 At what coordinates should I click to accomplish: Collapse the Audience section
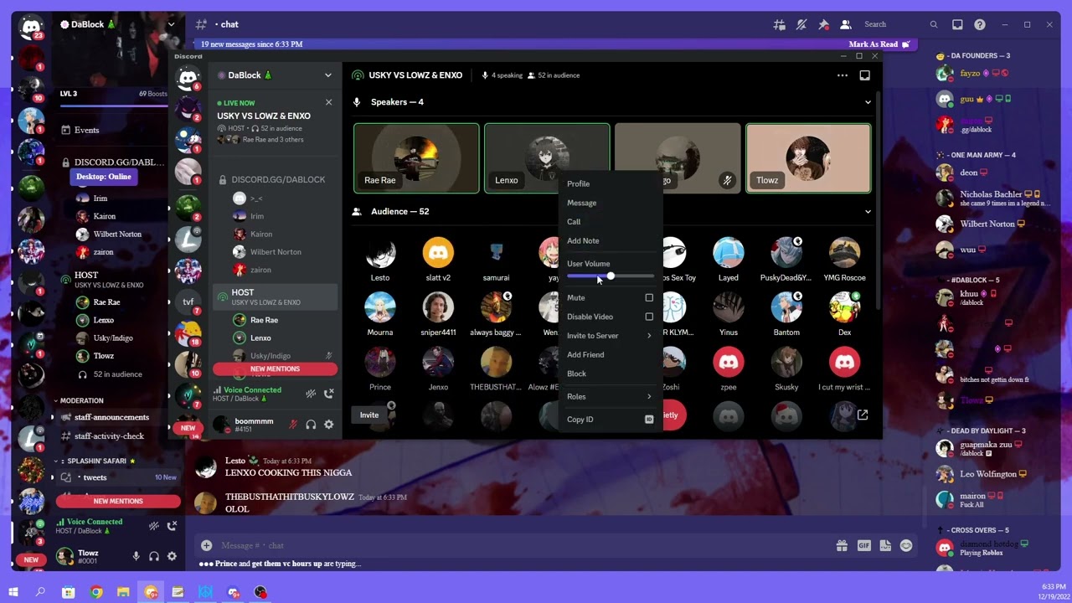tap(868, 211)
